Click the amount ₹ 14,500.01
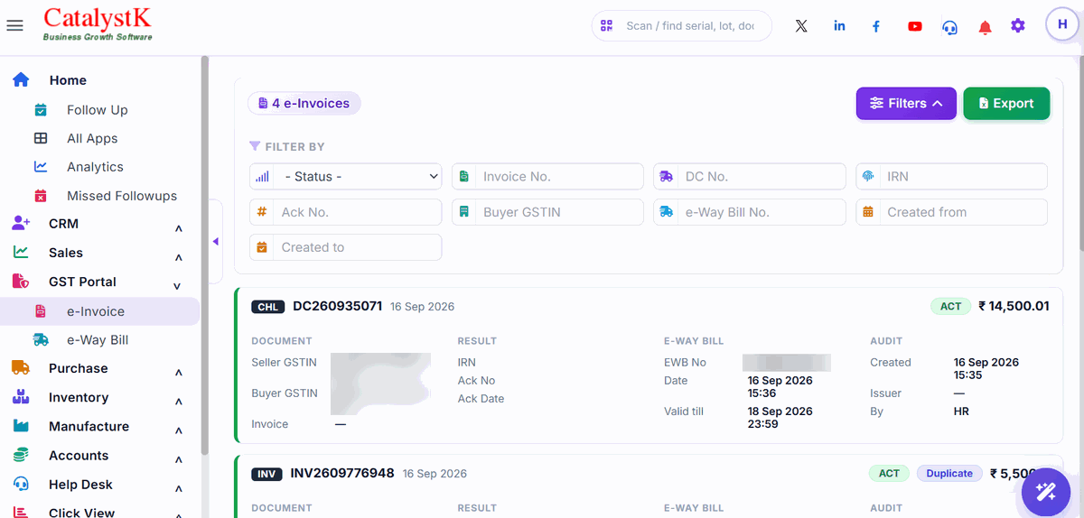1084x518 pixels. pyautogui.click(x=1014, y=306)
